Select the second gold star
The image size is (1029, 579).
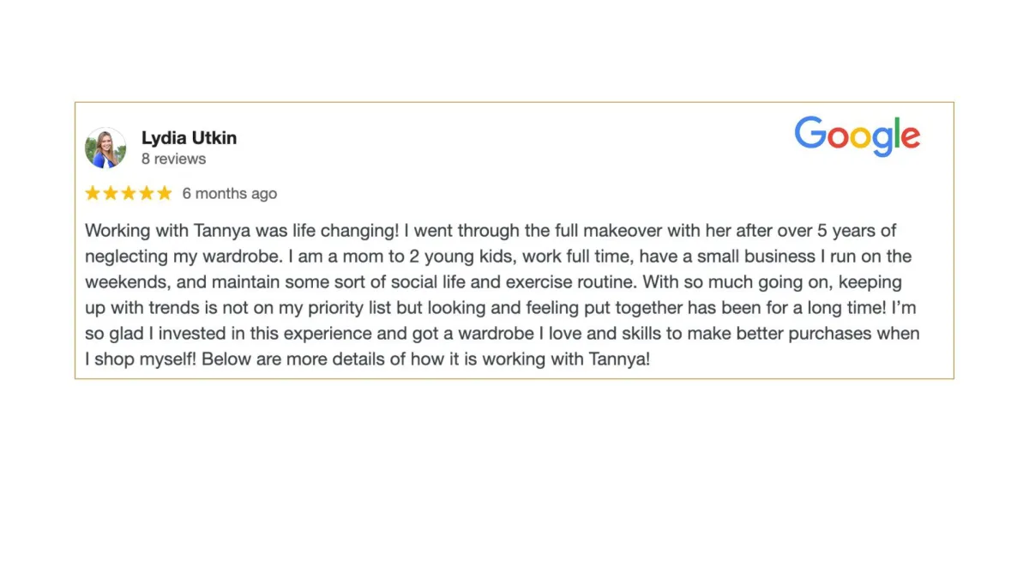pos(111,193)
